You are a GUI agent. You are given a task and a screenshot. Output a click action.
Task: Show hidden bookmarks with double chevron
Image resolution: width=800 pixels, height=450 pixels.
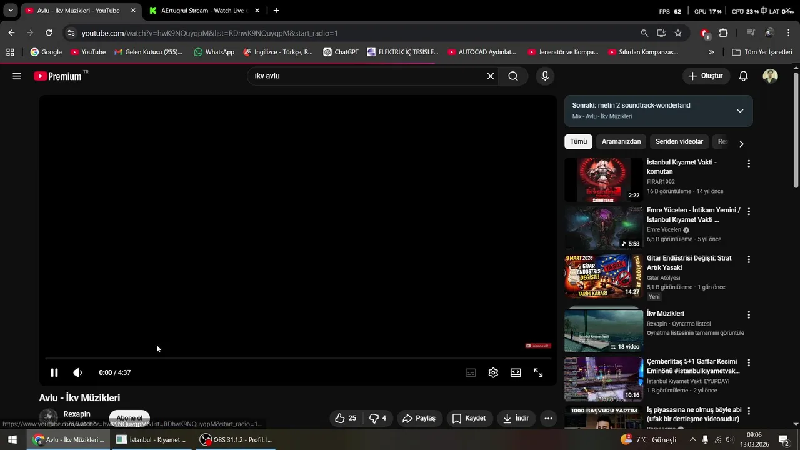pos(711,52)
